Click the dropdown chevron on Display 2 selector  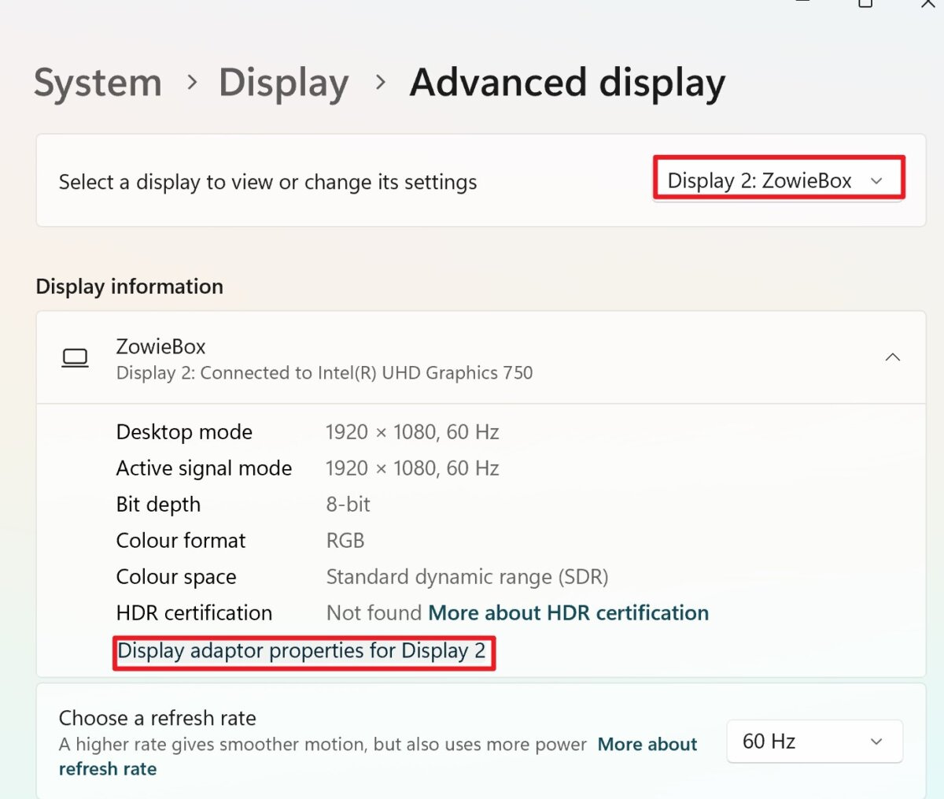click(876, 180)
